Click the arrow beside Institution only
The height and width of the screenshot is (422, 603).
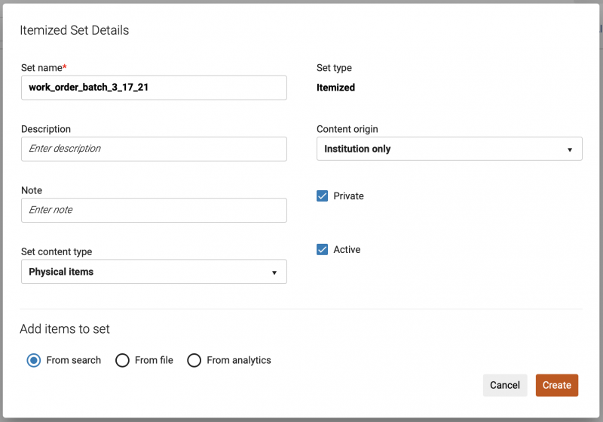point(570,149)
